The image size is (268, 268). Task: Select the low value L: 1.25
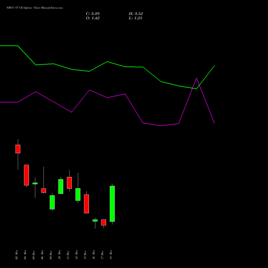click(x=135, y=18)
